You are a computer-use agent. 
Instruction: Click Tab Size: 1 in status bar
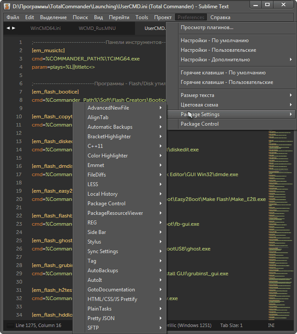(231, 325)
